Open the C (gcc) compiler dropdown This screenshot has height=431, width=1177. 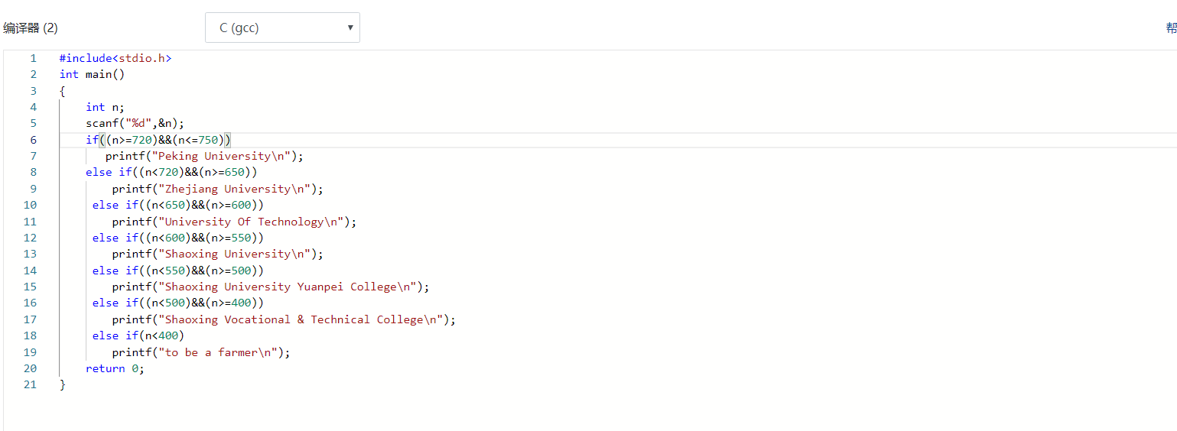coord(281,28)
